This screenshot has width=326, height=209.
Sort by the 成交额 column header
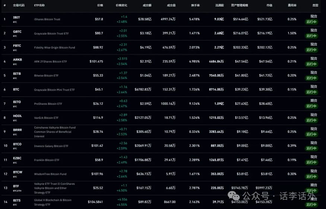[147, 5]
